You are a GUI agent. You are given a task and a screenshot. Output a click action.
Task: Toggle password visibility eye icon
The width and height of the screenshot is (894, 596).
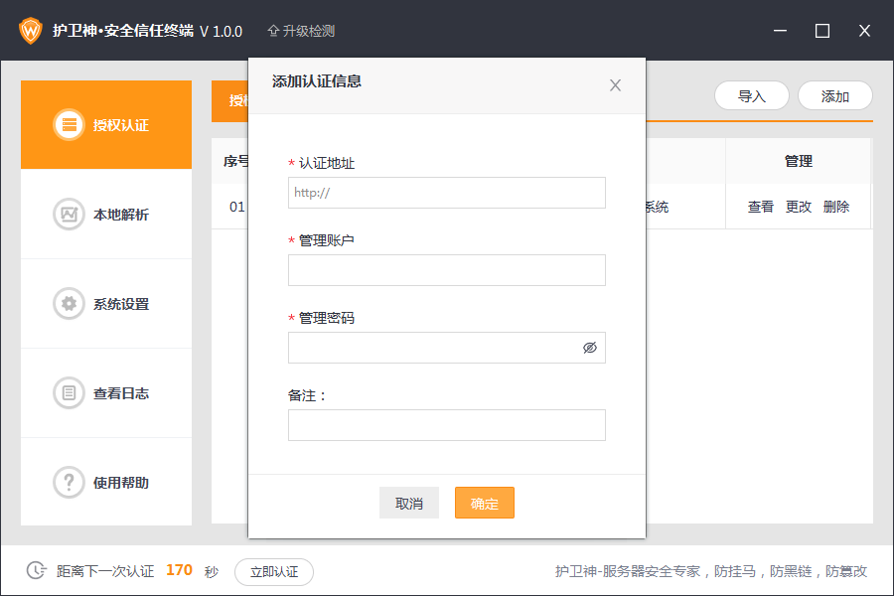pyautogui.click(x=589, y=348)
